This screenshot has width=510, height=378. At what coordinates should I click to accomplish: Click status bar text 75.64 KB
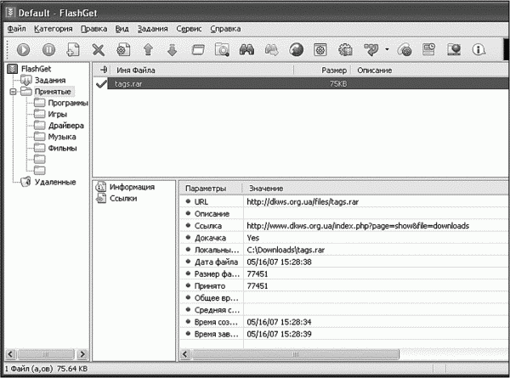tap(72, 369)
